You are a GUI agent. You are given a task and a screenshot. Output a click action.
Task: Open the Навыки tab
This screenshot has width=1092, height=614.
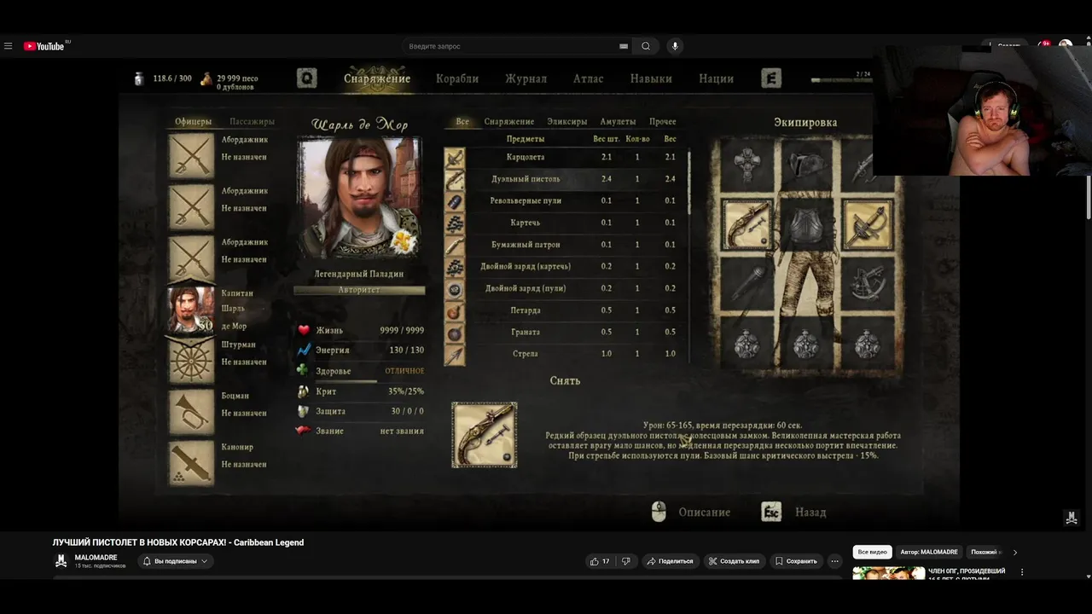tap(651, 78)
